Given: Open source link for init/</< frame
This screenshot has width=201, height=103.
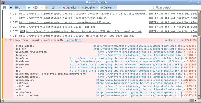Looking at the screenshot, I should [x=146, y=83].
